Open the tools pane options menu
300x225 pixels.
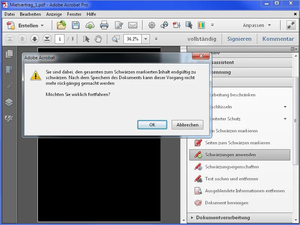click(294, 49)
